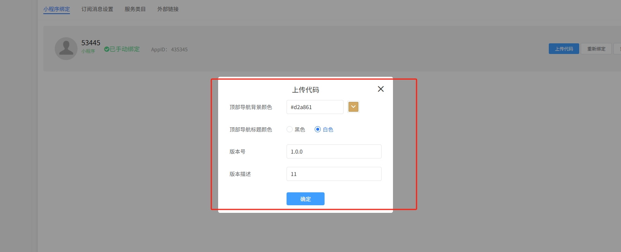Click the 顶部导航背景颜色 label
This screenshot has width=621, height=252.
pos(251,107)
